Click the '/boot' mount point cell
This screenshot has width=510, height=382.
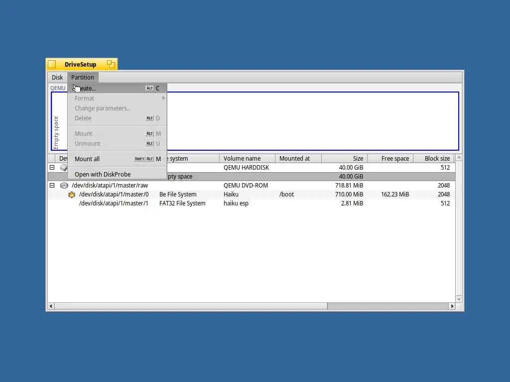pyautogui.click(x=286, y=194)
